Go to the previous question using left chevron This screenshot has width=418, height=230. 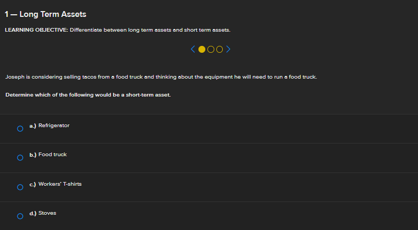point(194,50)
